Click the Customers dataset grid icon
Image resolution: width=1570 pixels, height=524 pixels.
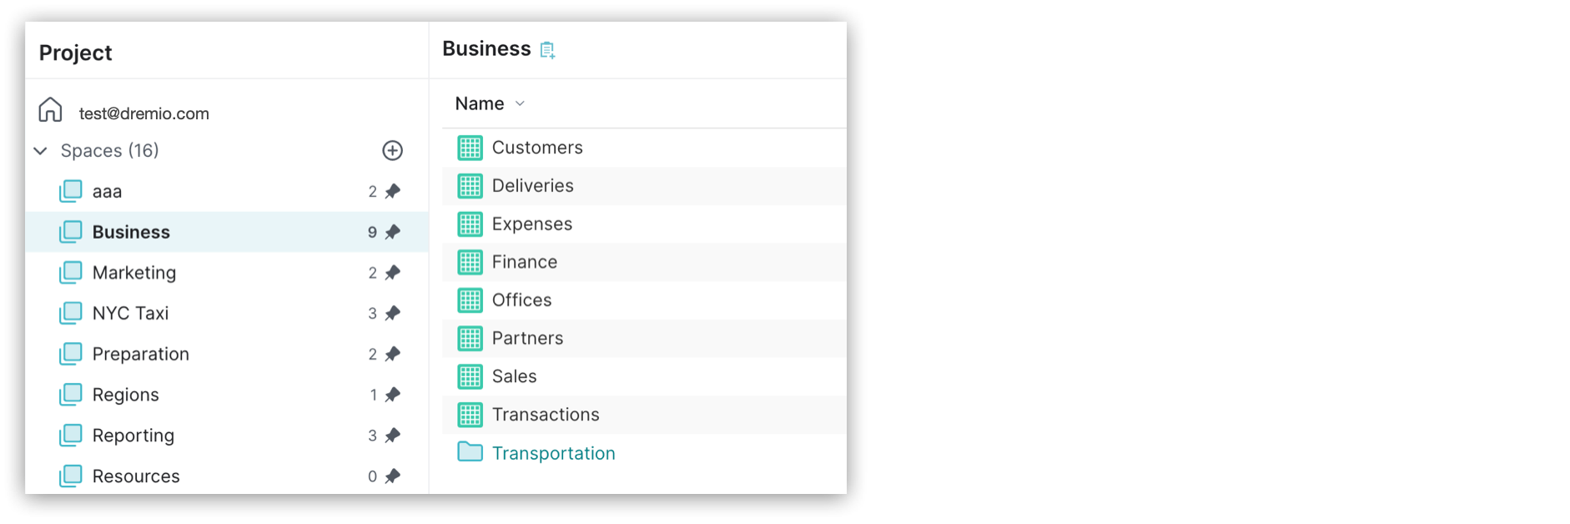470,148
